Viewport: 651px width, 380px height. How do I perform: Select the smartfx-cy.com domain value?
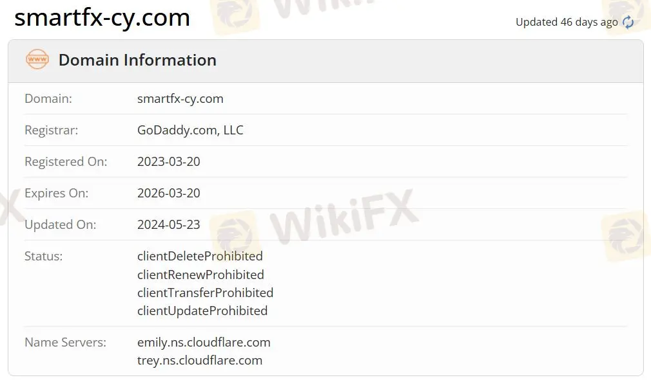coord(180,98)
